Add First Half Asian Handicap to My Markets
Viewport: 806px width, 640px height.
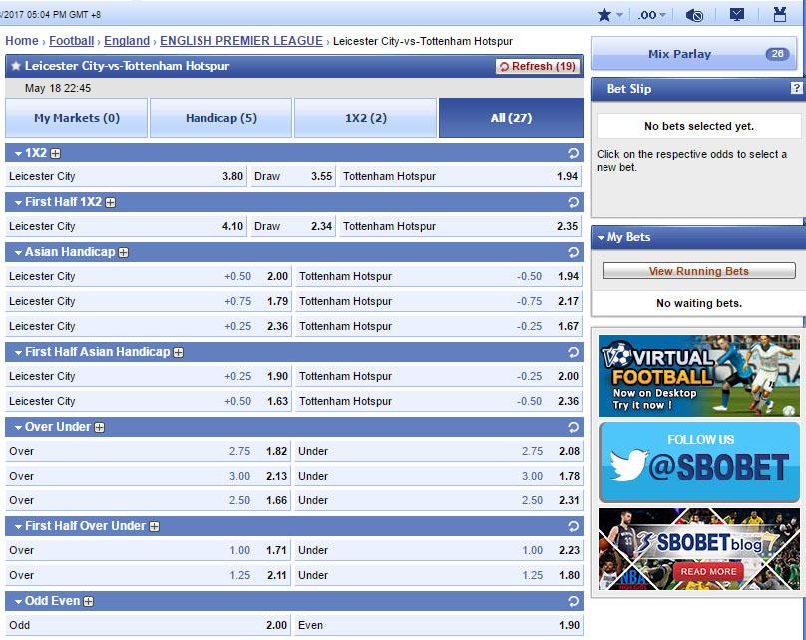click(x=178, y=352)
